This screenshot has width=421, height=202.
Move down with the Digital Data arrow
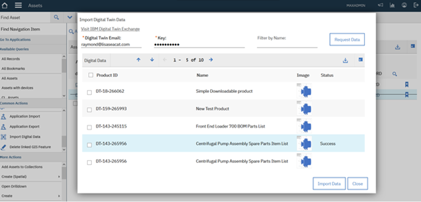click(x=152, y=60)
